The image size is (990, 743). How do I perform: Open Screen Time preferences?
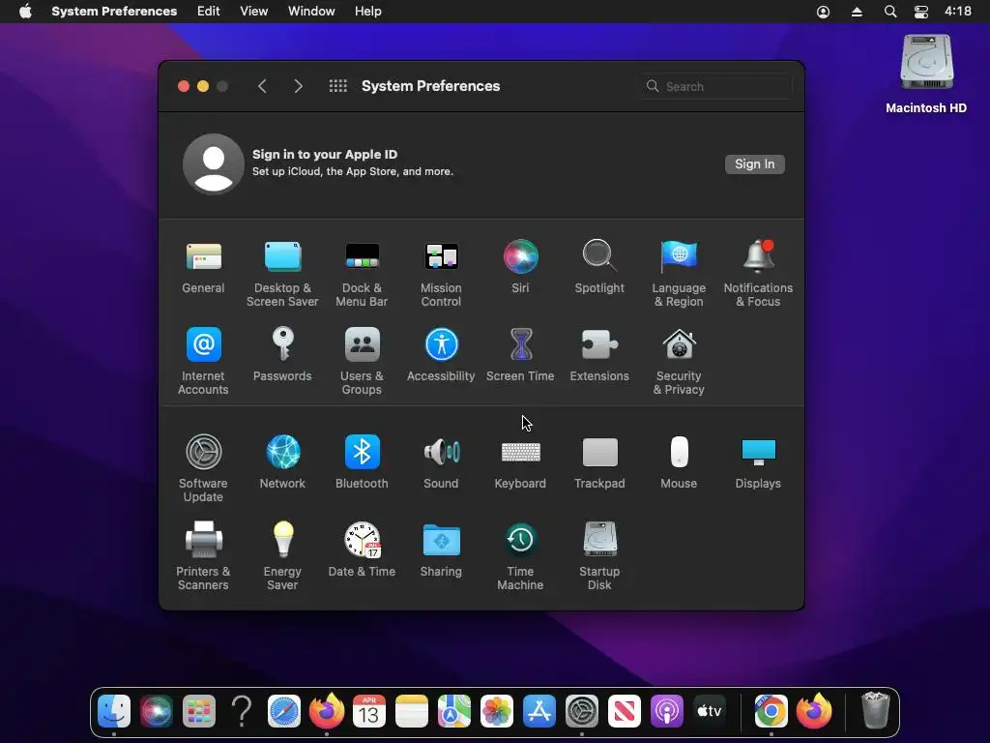coord(520,345)
